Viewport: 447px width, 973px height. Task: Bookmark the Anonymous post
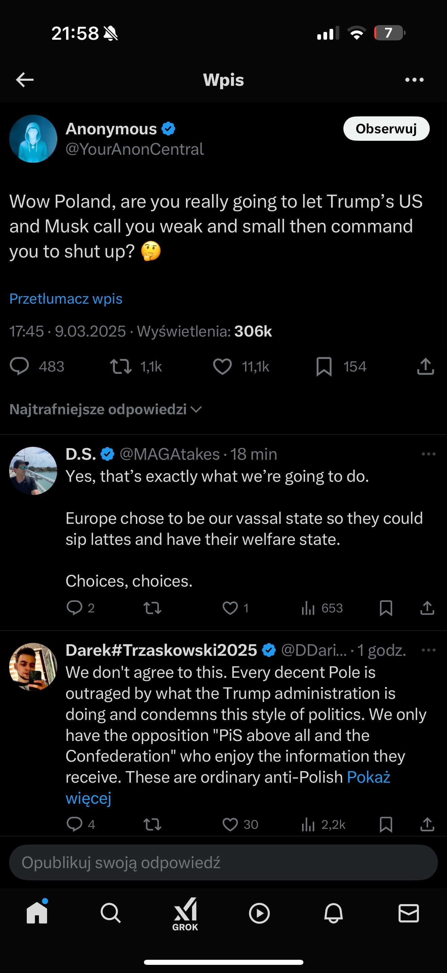(x=324, y=366)
